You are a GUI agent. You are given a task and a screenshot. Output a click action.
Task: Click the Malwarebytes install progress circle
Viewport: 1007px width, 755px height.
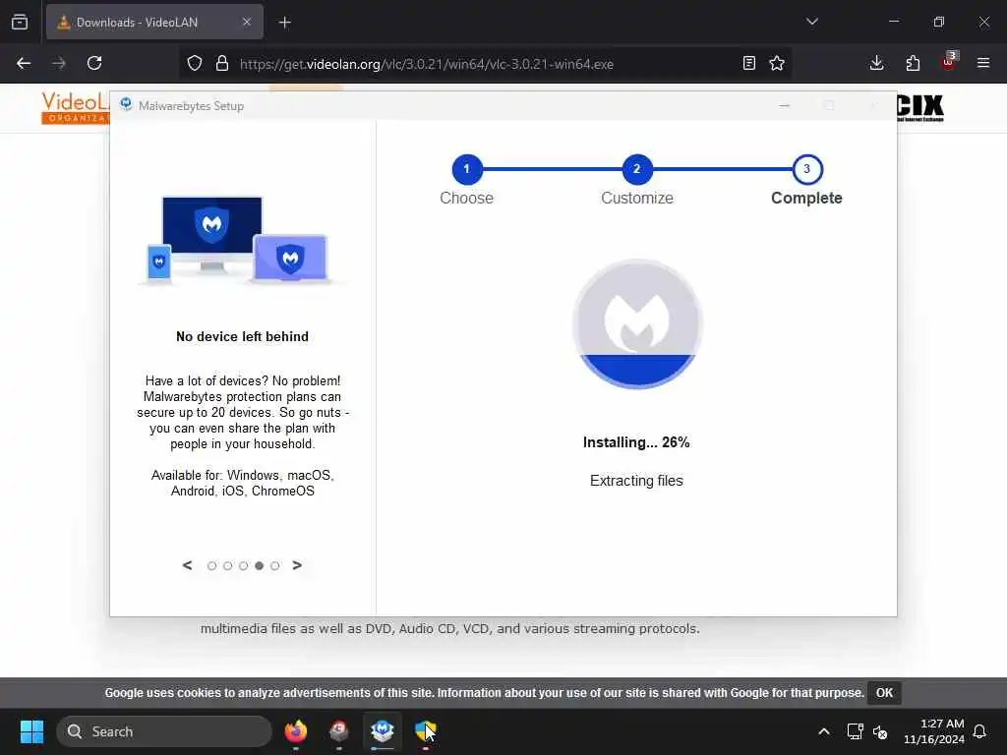point(637,323)
